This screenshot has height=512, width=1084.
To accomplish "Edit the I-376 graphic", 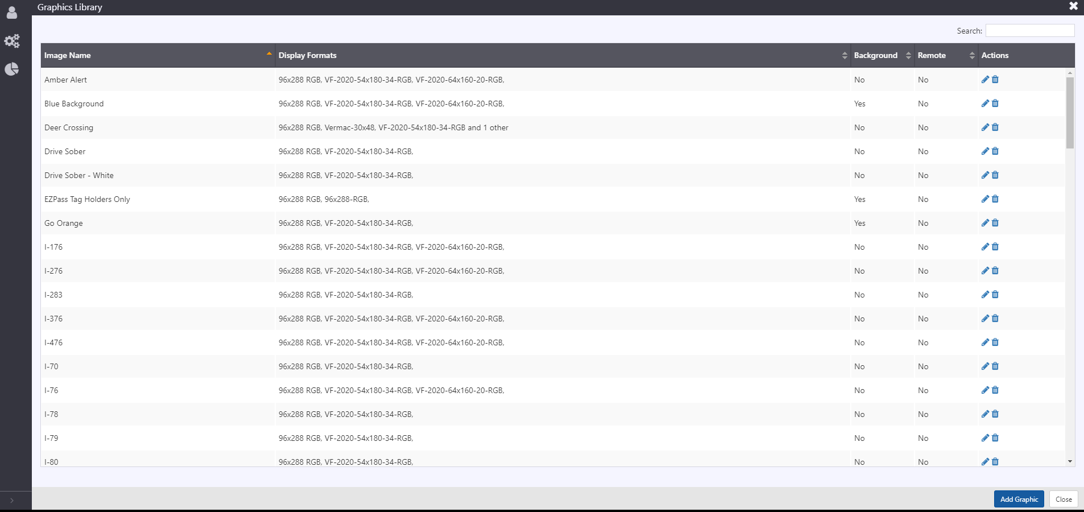I will (x=985, y=319).
